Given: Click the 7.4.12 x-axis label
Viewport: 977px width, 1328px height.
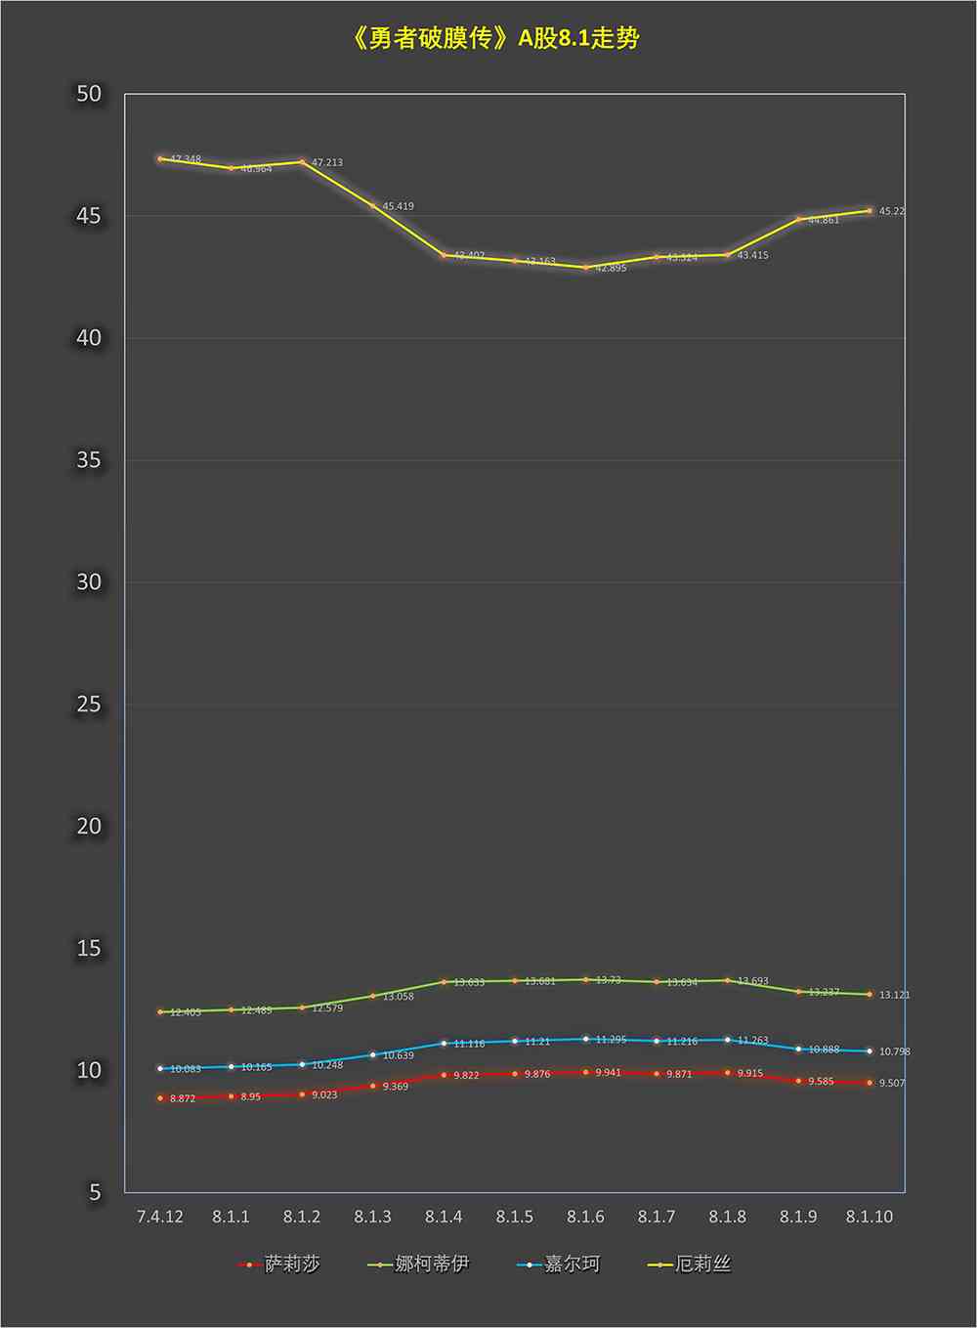Looking at the screenshot, I should pos(160,1217).
